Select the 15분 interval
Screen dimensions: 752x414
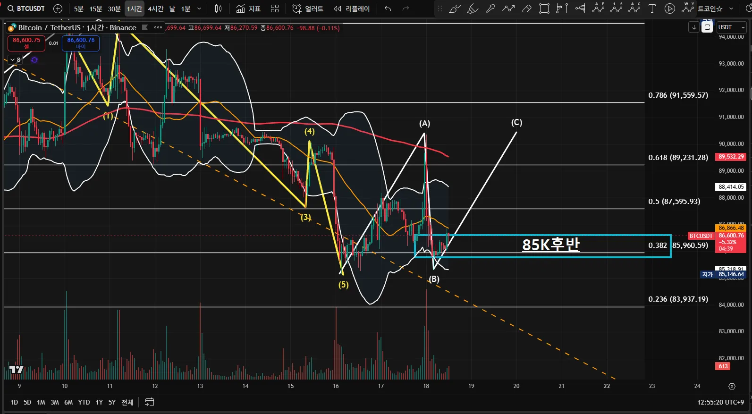click(x=96, y=8)
